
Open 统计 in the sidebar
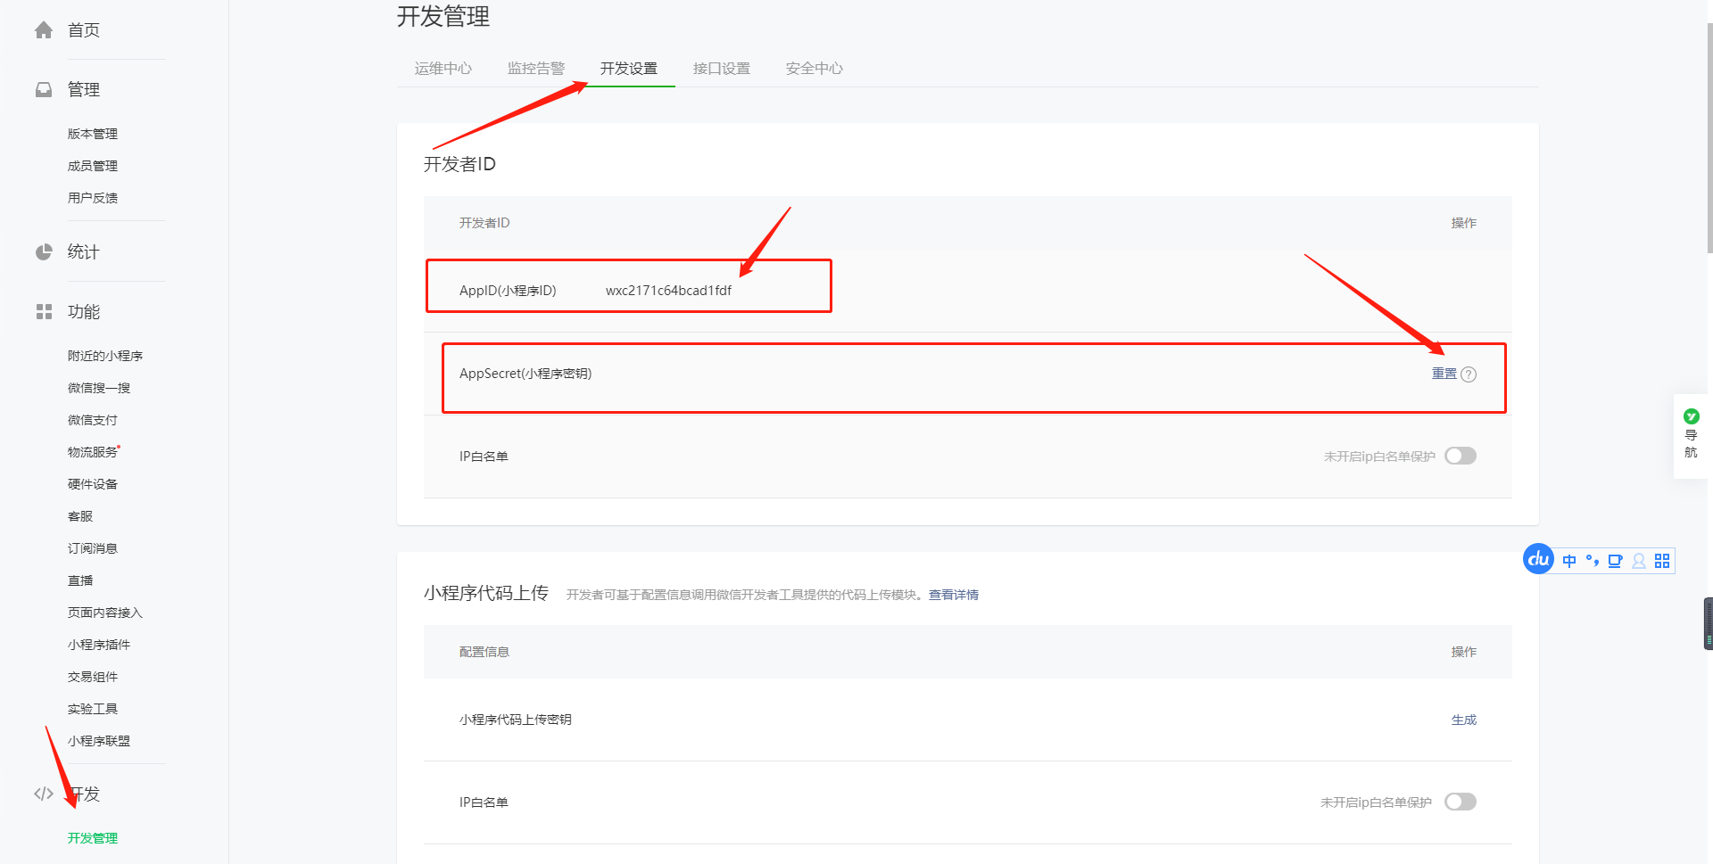coord(84,252)
